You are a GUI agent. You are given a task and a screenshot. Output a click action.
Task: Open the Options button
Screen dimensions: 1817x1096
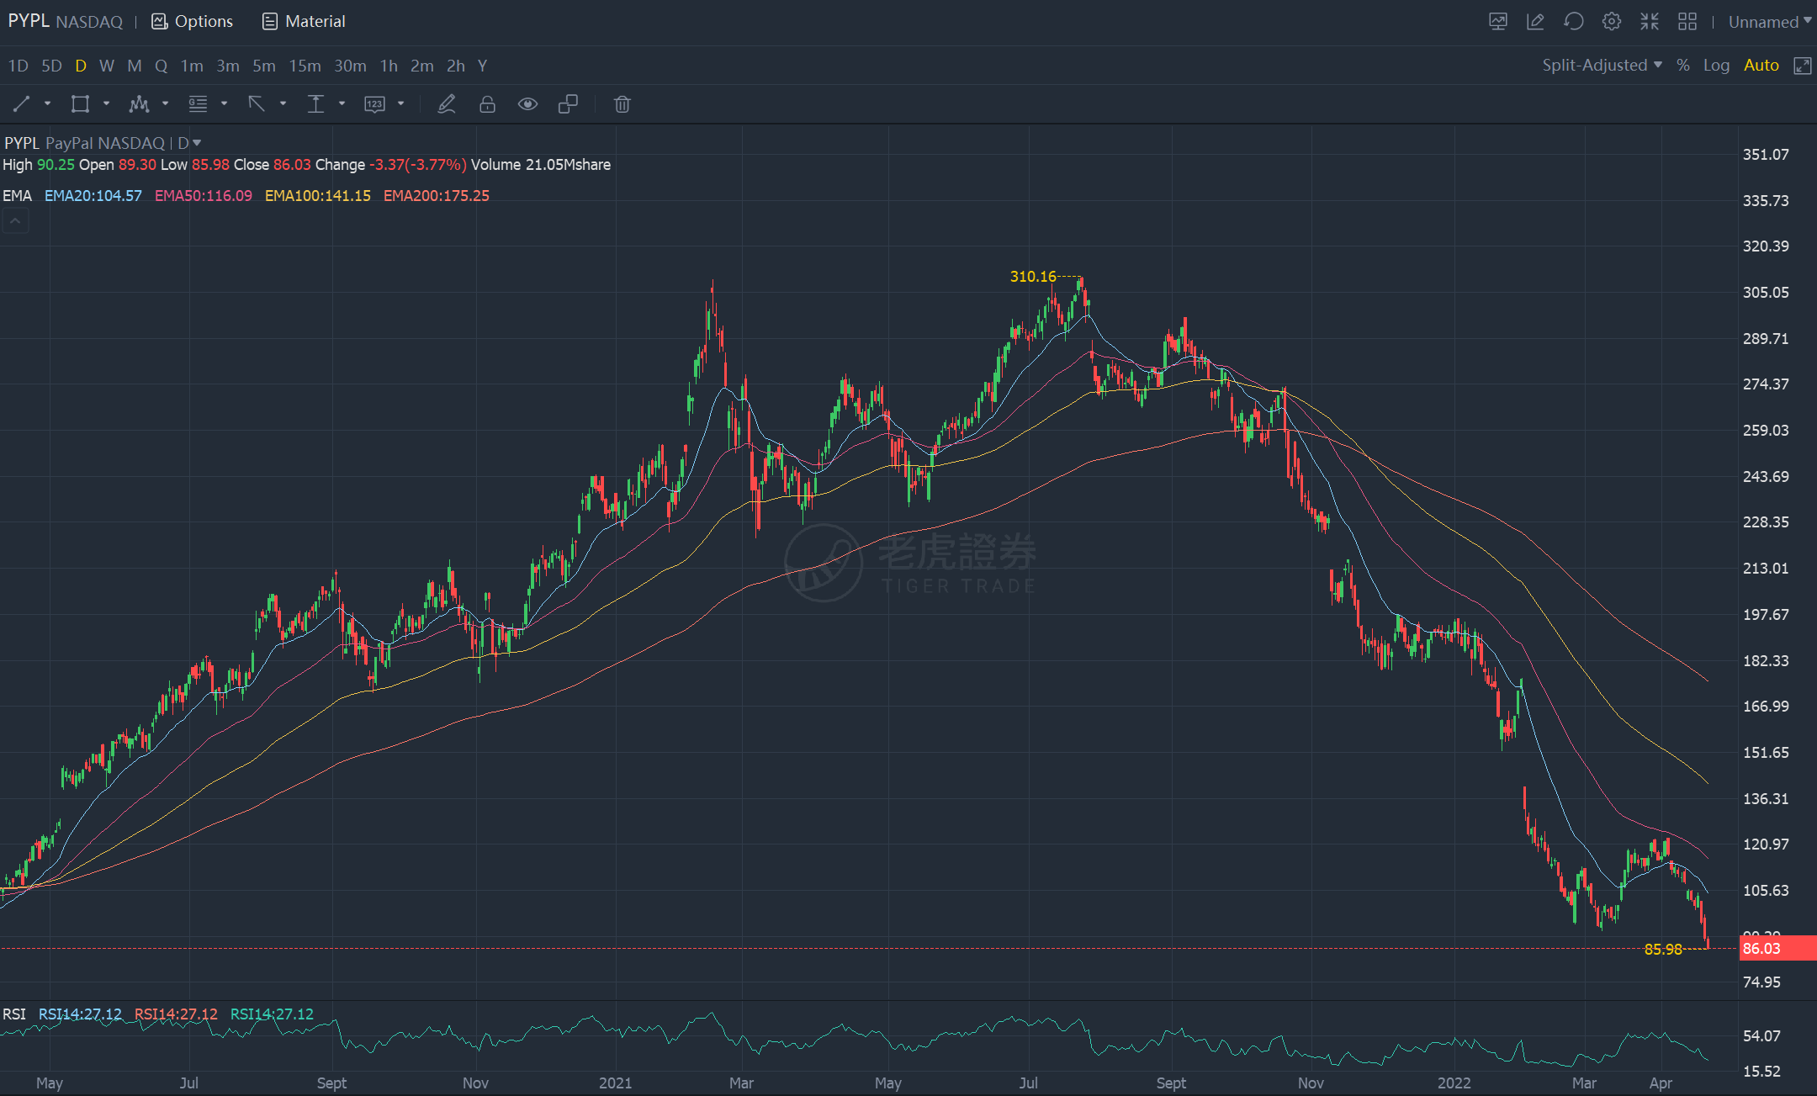click(x=193, y=22)
